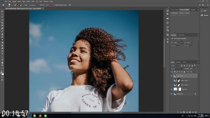Select the Move tool
The image size is (210, 118).
[2, 11]
